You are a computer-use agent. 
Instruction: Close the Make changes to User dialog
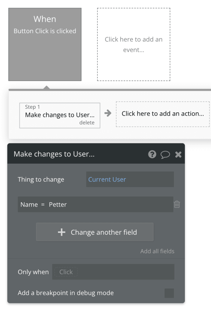[x=178, y=154]
